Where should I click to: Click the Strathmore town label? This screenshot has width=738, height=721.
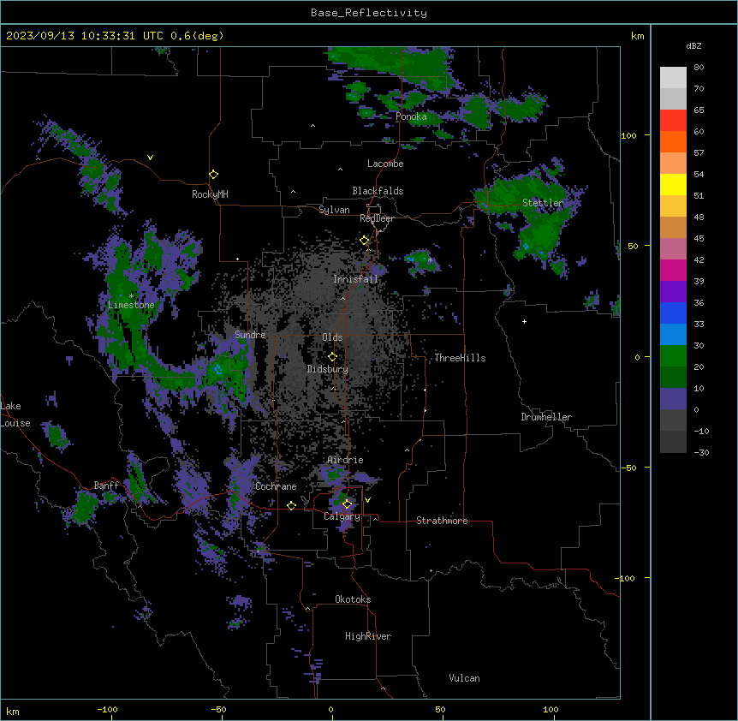(442, 521)
